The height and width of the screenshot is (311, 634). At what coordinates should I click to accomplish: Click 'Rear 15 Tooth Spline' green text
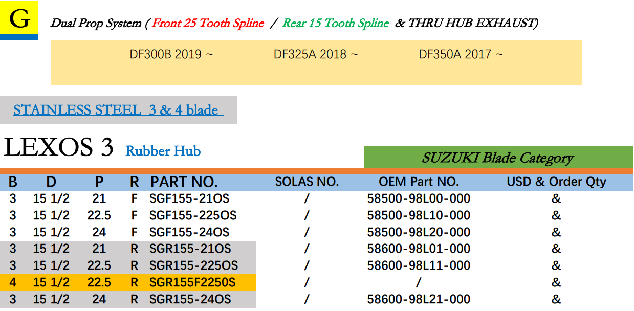click(x=336, y=23)
